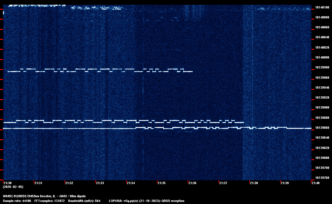Viewport: 332px width, 204px height.
Task: Select the 21:33 time axis label
Action: (x=100, y=183)
